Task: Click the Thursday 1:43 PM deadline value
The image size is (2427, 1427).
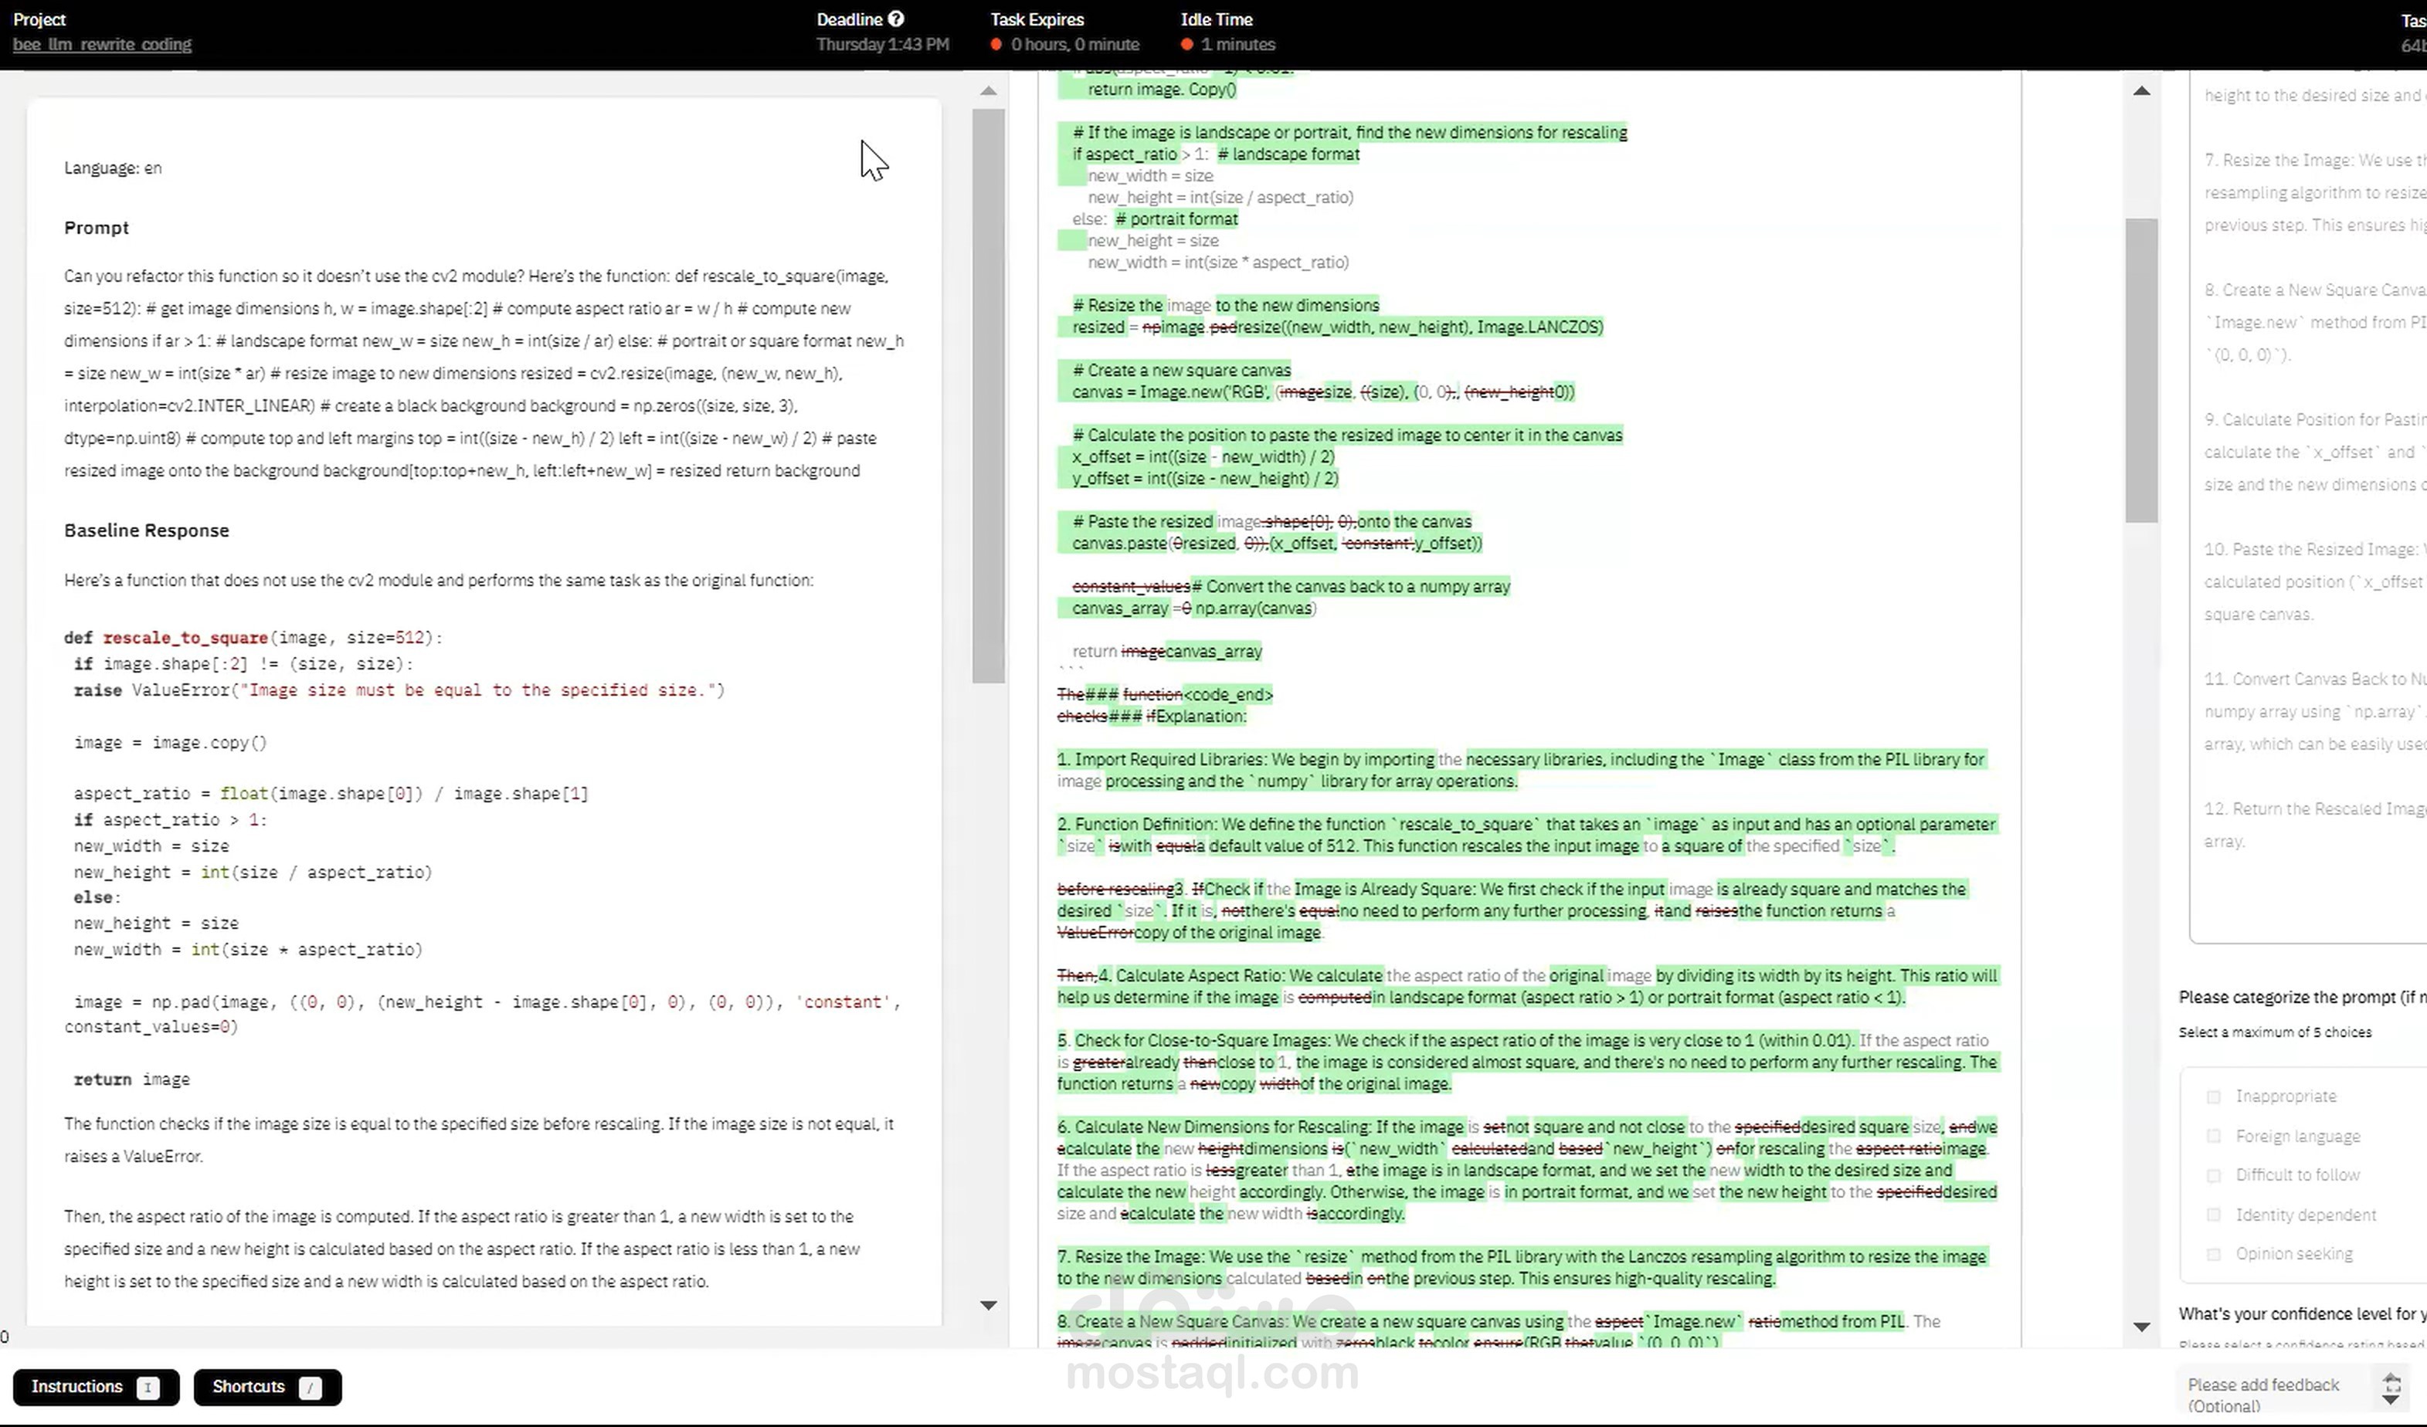Action: click(882, 44)
